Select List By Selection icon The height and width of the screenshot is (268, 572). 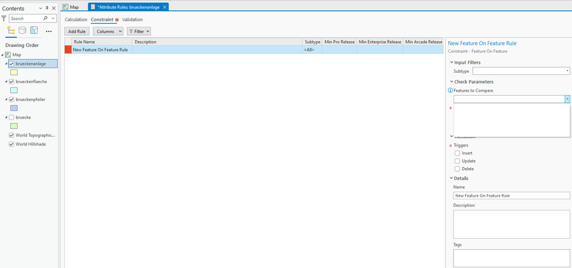click(x=34, y=30)
